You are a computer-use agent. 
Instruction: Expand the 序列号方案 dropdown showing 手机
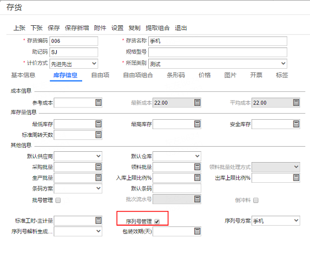point(275,220)
